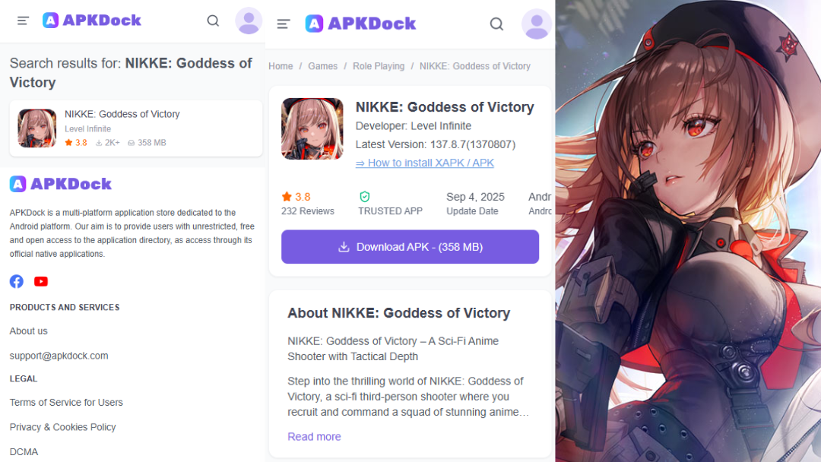Open user avatar in app detail header
This screenshot has height=462, width=821.
(536, 24)
